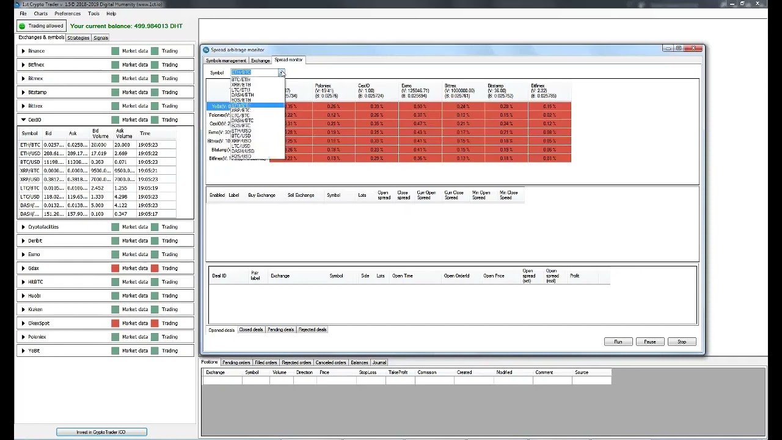Switch to the Signals tab

101,38
